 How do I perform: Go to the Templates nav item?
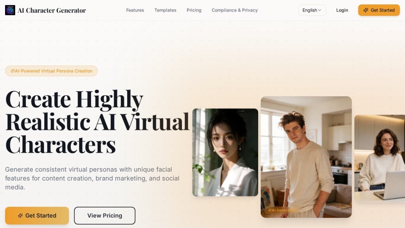point(165,10)
